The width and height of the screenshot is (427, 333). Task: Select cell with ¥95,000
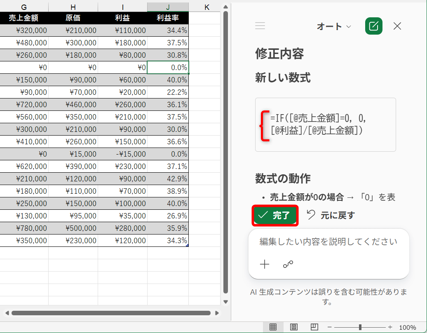(73, 216)
